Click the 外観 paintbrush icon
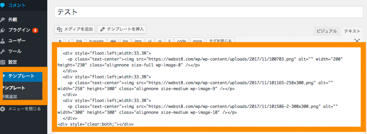367x134 pixels. click(x=3, y=20)
